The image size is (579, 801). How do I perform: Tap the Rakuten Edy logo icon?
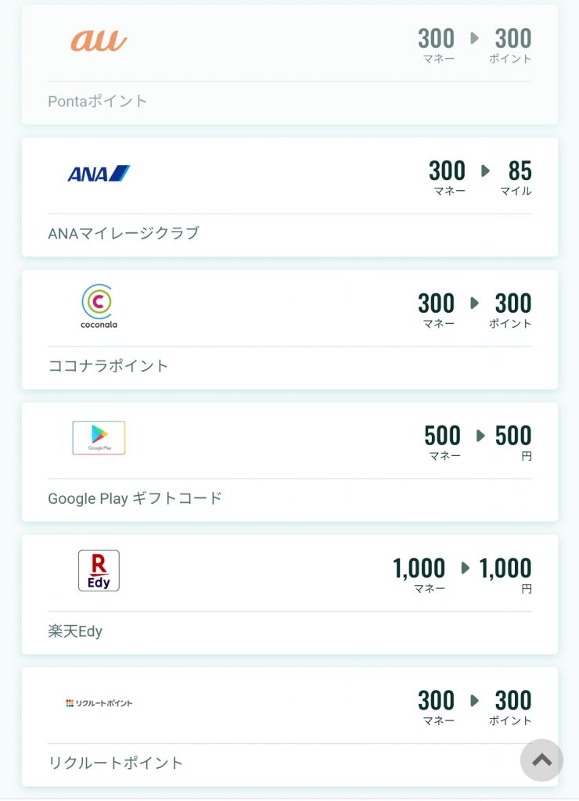(x=99, y=570)
